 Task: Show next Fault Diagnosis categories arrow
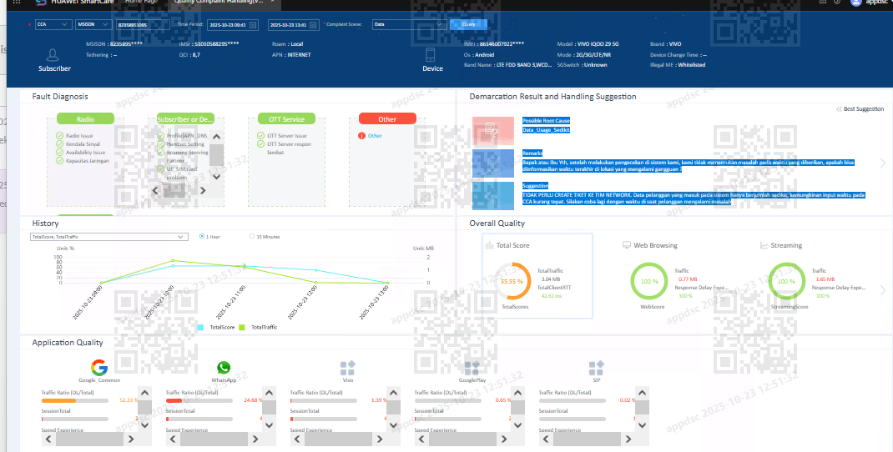click(439, 155)
